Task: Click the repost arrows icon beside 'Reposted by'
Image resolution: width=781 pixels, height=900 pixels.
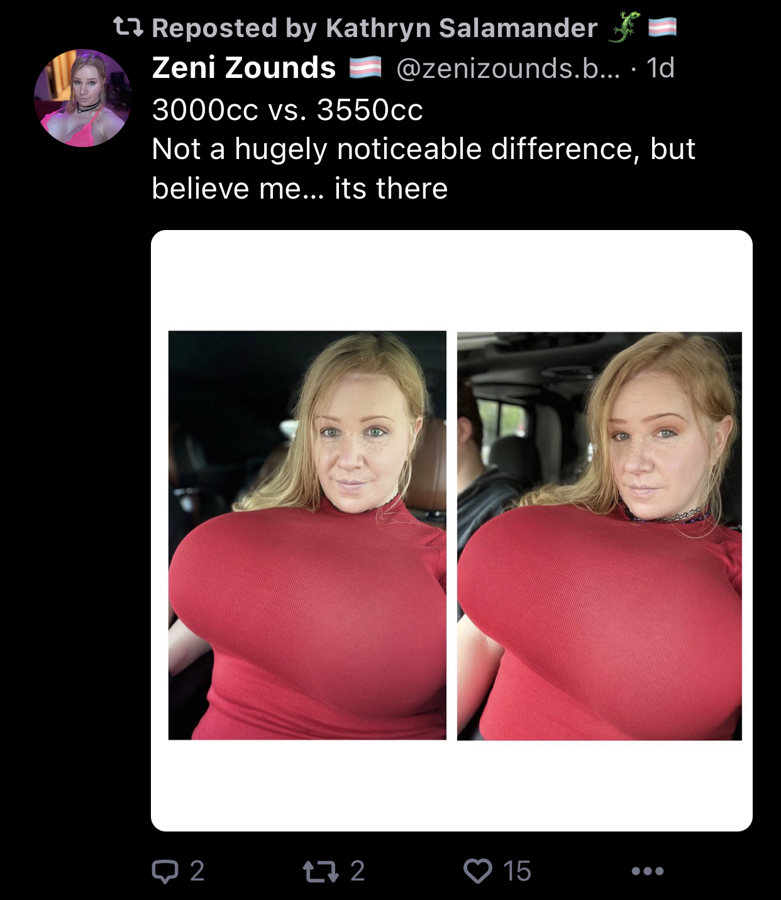Action: [128, 27]
